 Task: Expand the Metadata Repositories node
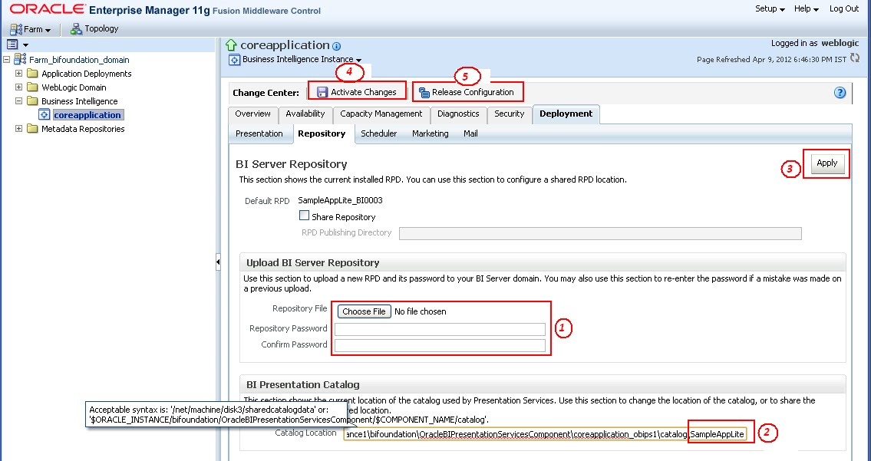[x=18, y=129]
